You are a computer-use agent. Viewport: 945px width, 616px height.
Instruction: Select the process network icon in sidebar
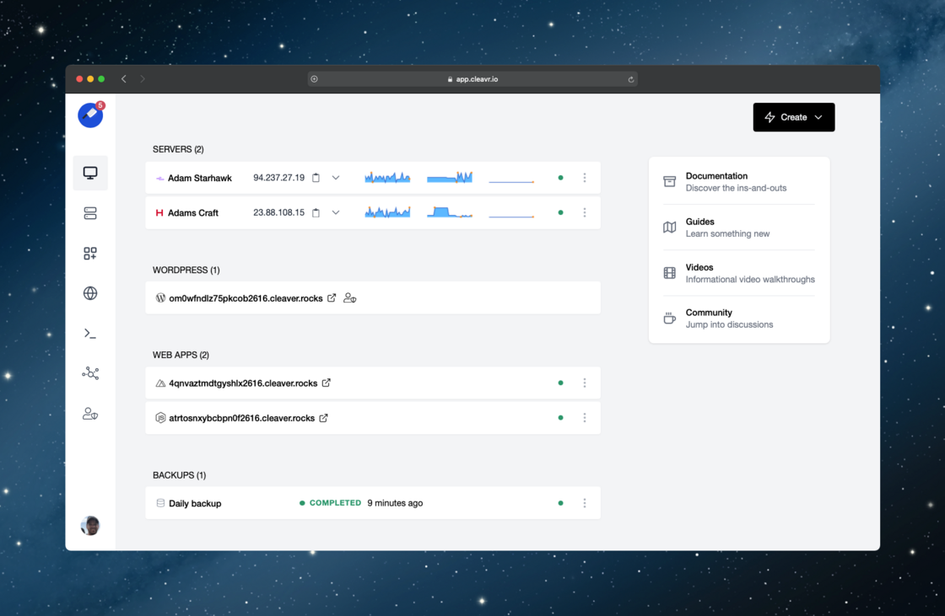point(90,372)
